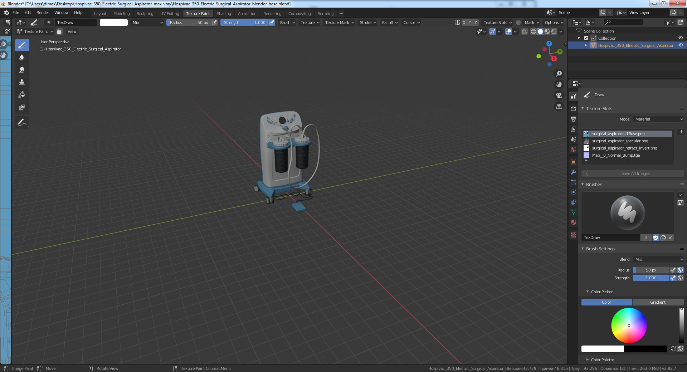Toggle Y axis symmetry
The image size is (687, 372).
click(470, 23)
